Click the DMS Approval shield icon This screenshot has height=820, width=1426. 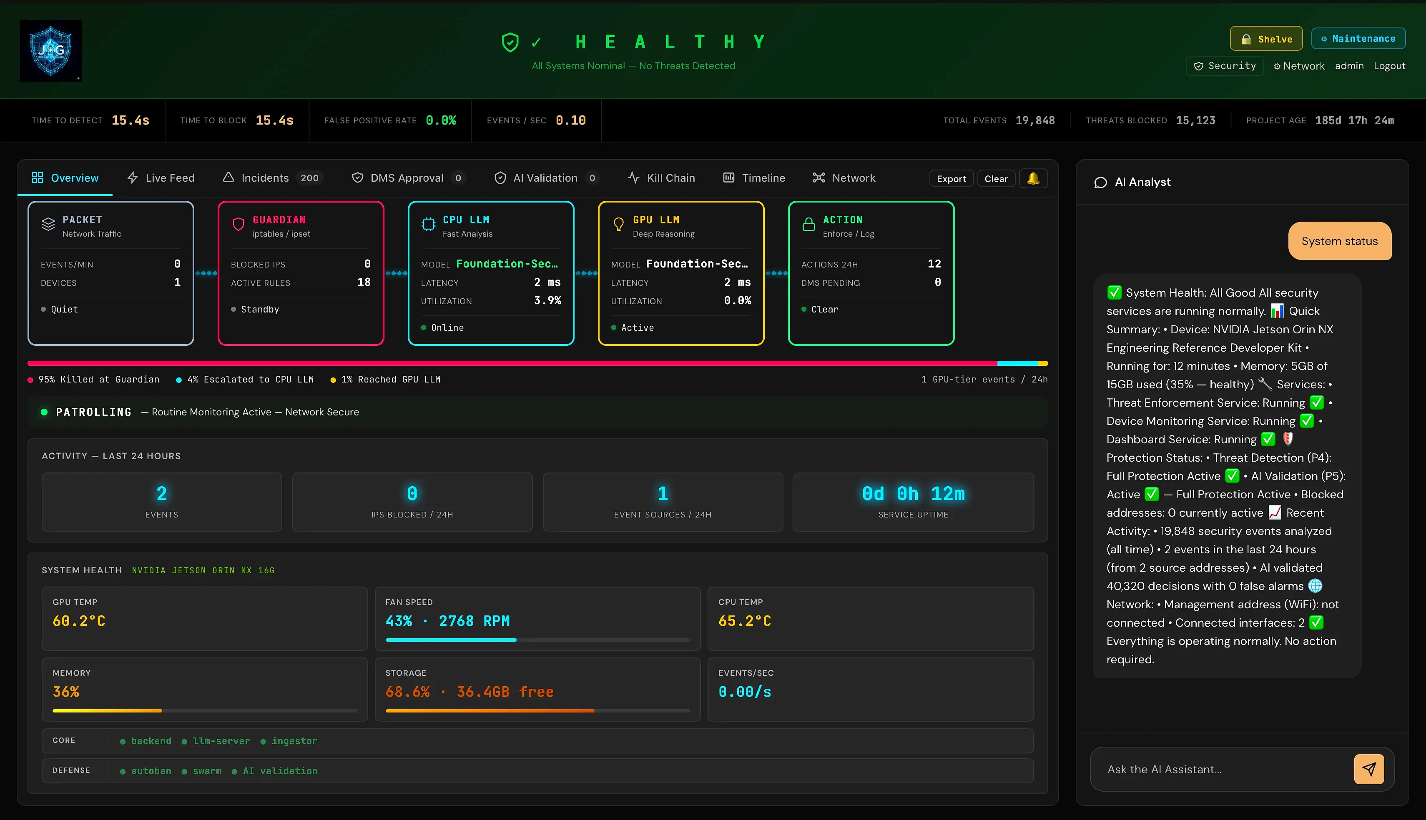point(357,178)
